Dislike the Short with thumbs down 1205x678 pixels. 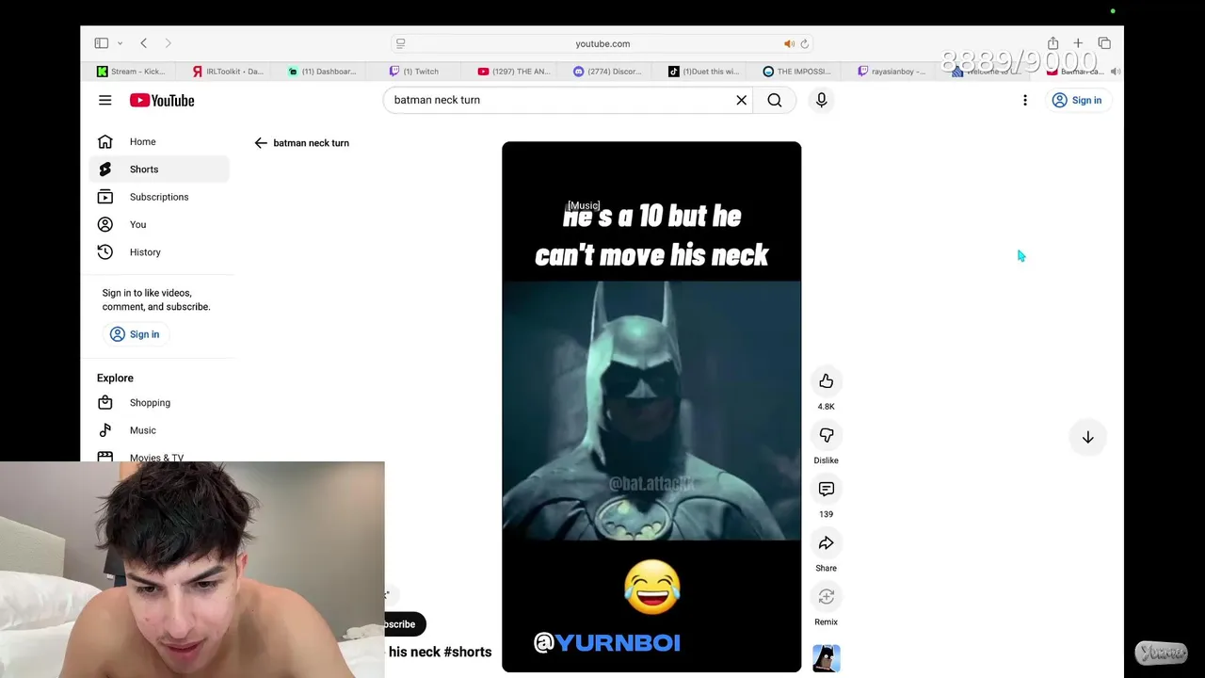(827, 435)
